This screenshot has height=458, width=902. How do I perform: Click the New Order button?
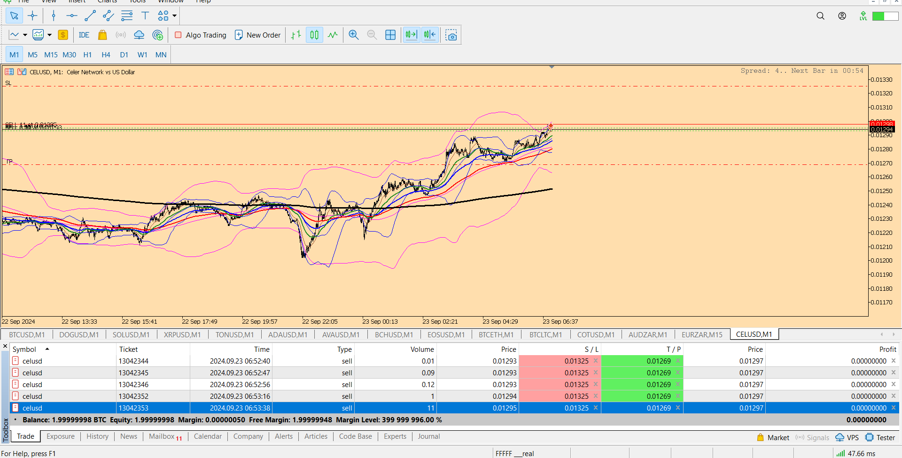click(257, 35)
